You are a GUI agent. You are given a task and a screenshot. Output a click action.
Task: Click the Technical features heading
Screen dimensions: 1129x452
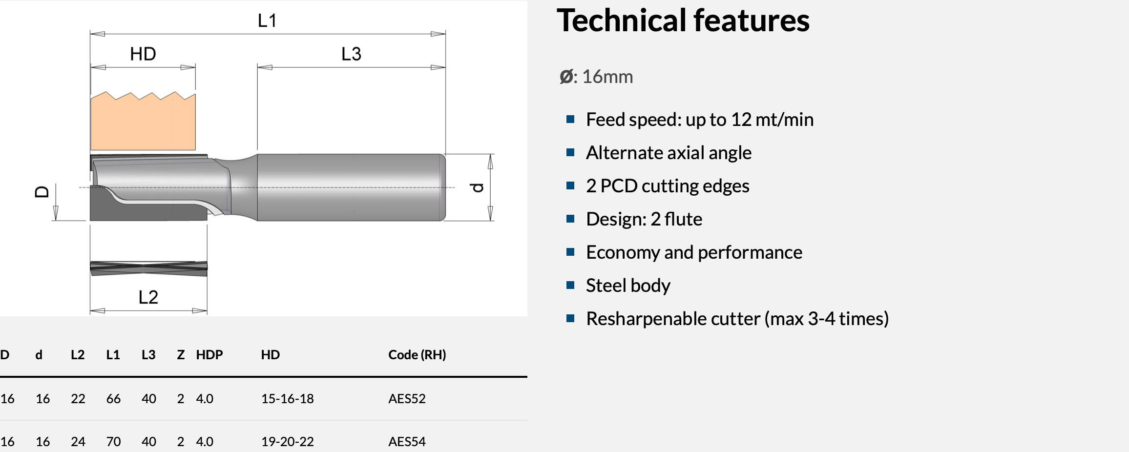click(683, 21)
